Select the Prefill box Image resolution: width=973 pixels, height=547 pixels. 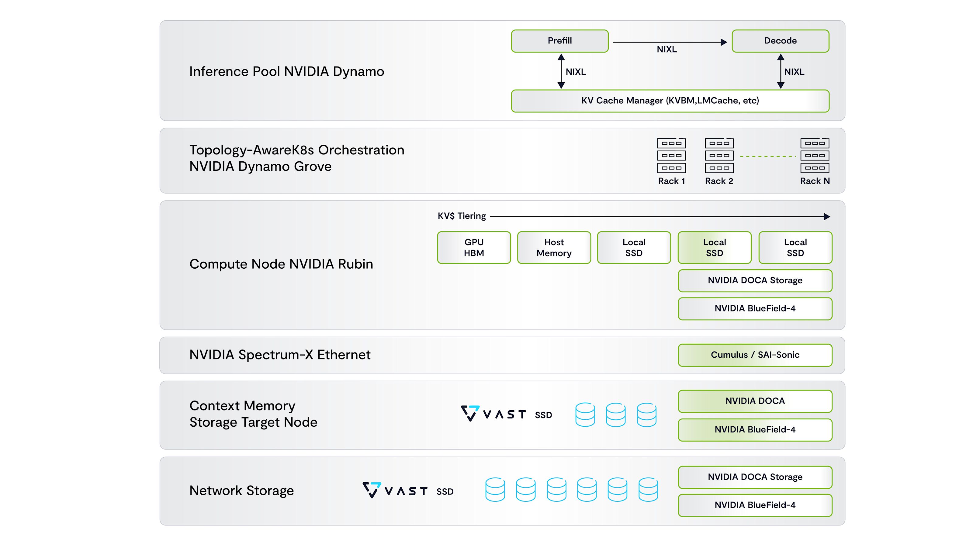pyautogui.click(x=560, y=41)
